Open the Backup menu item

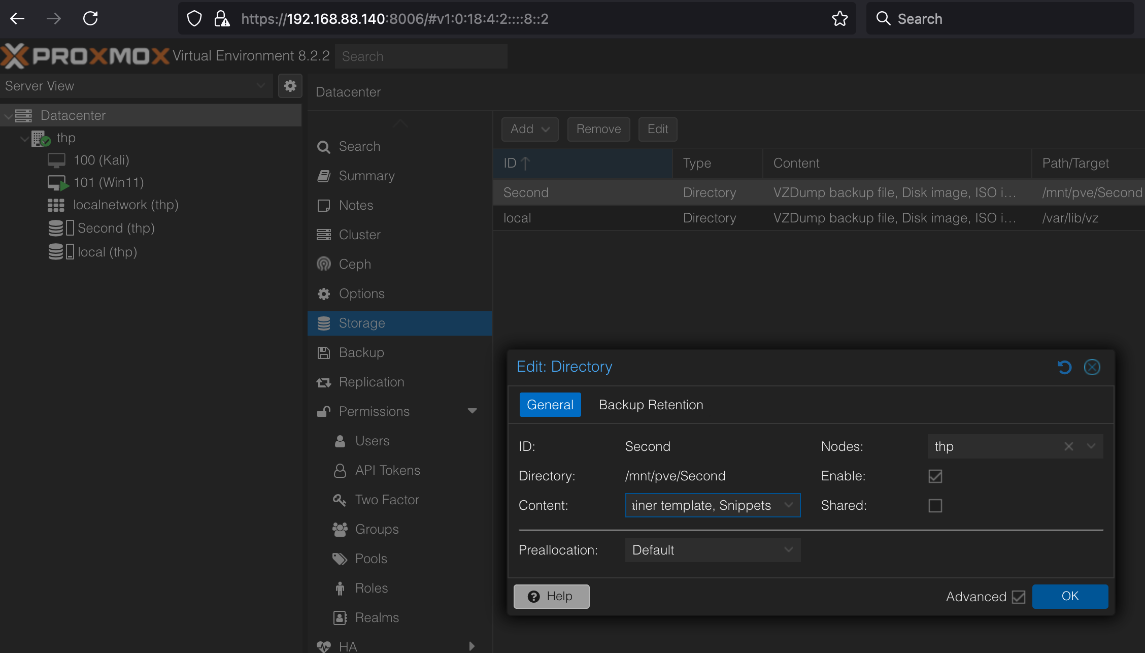point(361,352)
